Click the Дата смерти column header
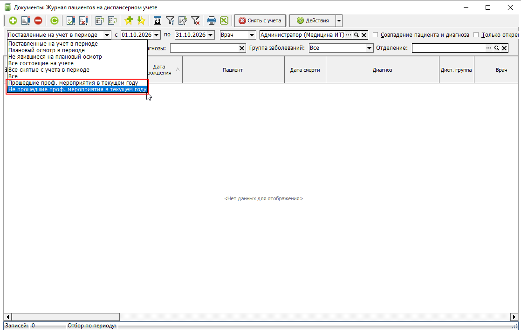The image size is (521, 333). click(x=305, y=70)
